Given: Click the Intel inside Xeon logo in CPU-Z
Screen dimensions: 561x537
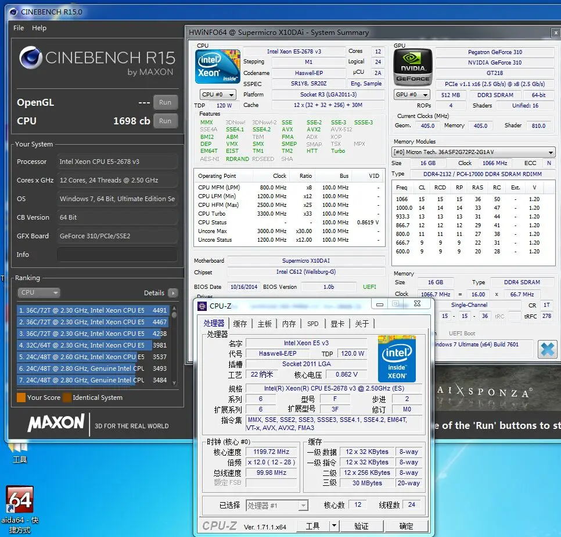Looking at the screenshot, I should 397,359.
